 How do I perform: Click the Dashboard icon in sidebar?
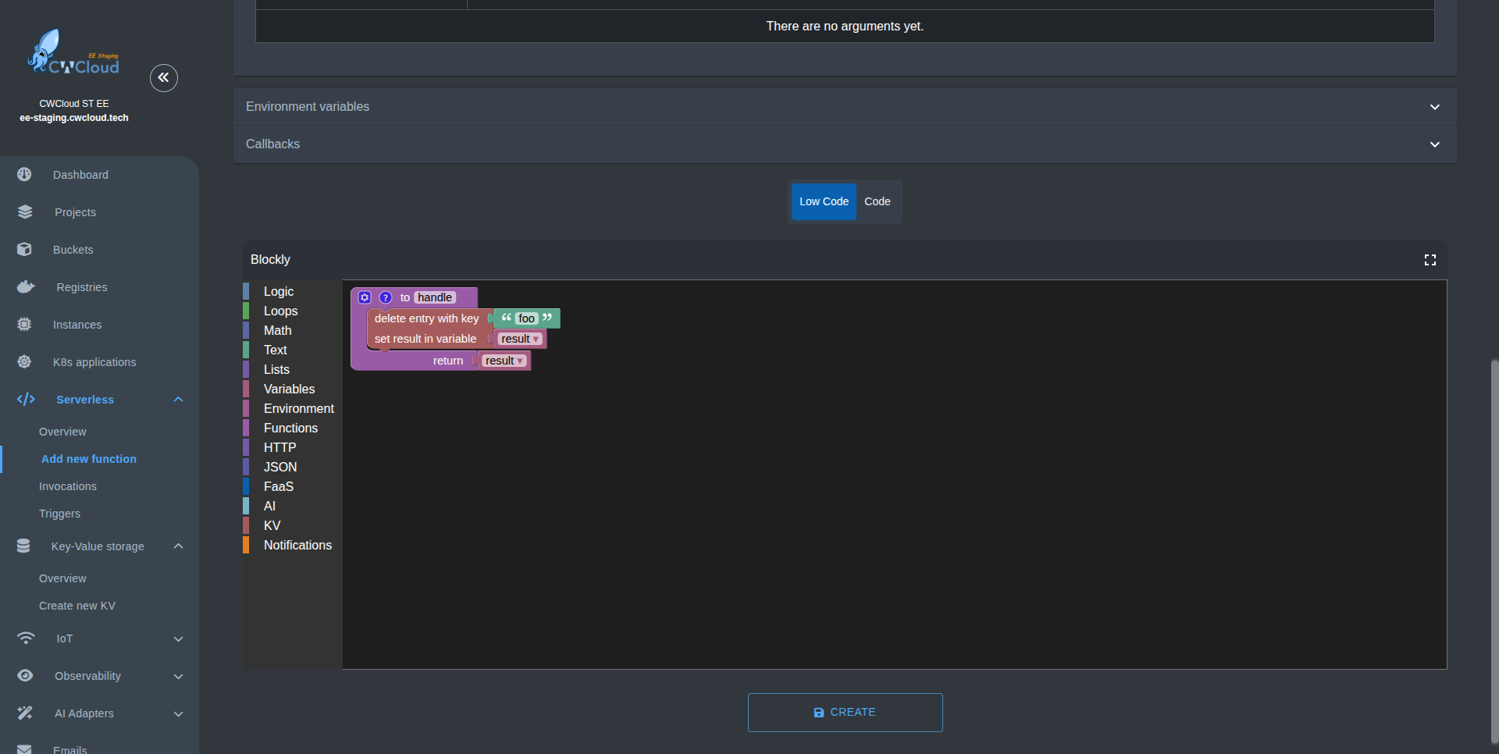pyautogui.click(x=25, y=175)
